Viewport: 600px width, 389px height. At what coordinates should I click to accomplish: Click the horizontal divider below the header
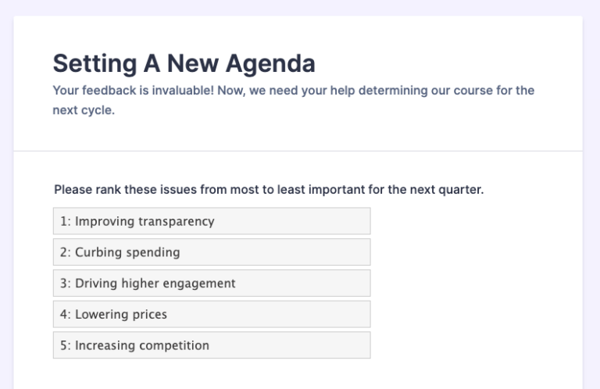pyautogui.click(x=298, y=151)
